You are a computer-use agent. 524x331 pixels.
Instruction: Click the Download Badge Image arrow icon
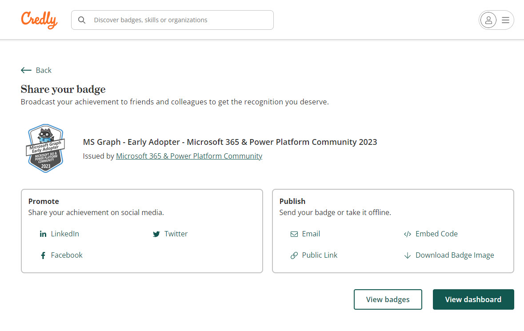(408, 255)
